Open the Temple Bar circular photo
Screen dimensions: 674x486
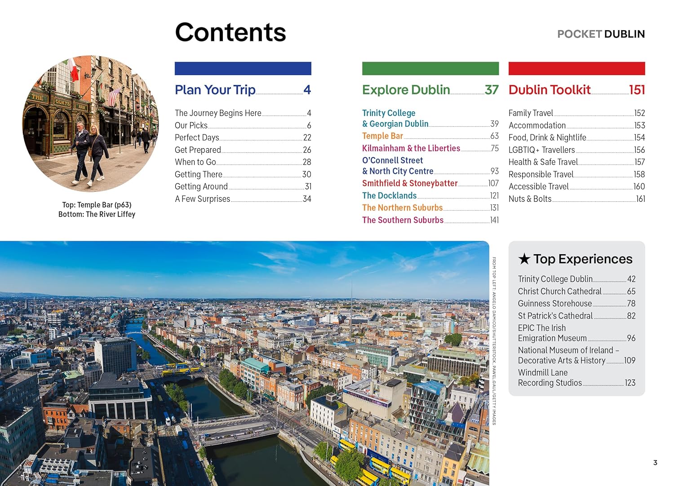click(90, 124)
